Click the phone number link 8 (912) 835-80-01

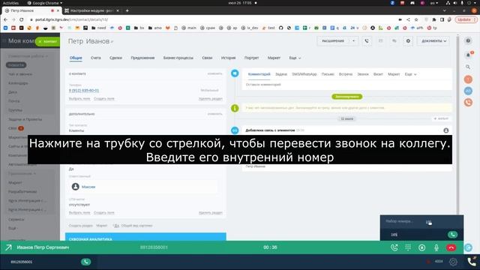[x=83, y=91]
